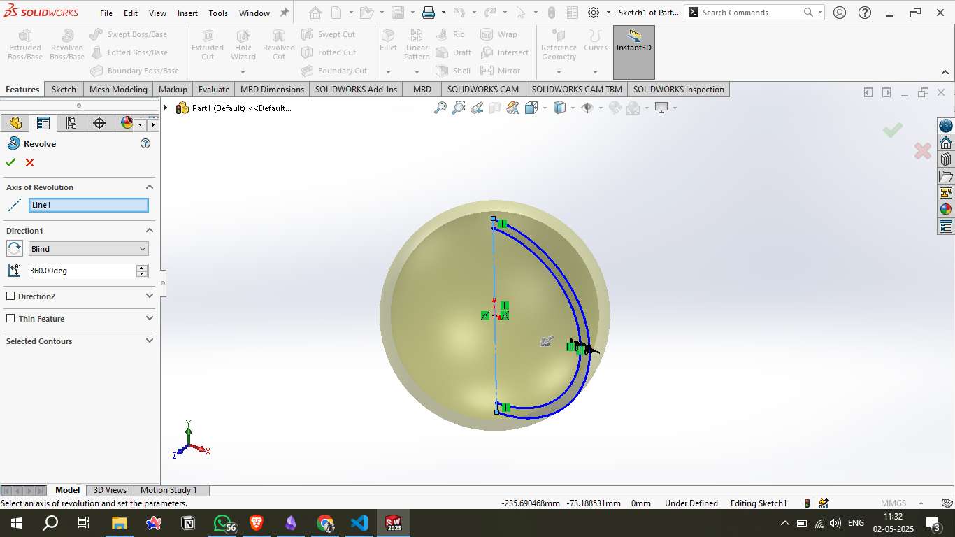
Task: Switch to the Motion Study 1 tab
Action: [x=168, y=490]
